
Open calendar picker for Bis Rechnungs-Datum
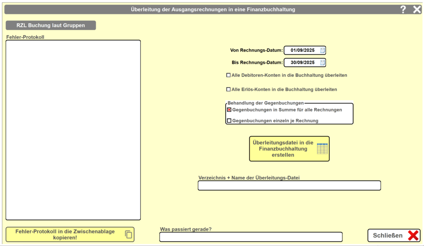(323, 63)
